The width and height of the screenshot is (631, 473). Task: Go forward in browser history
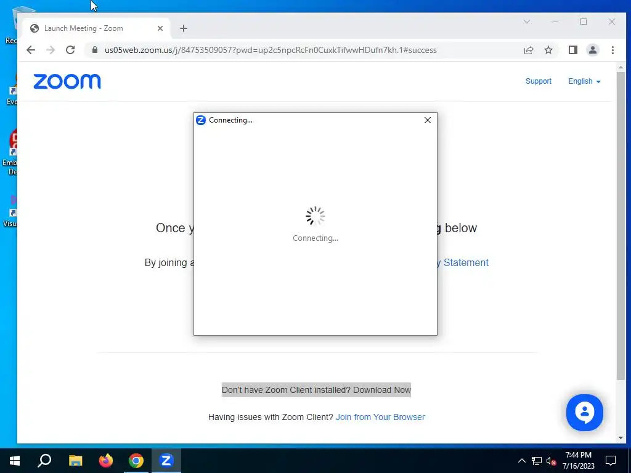[x=51, y=50]
